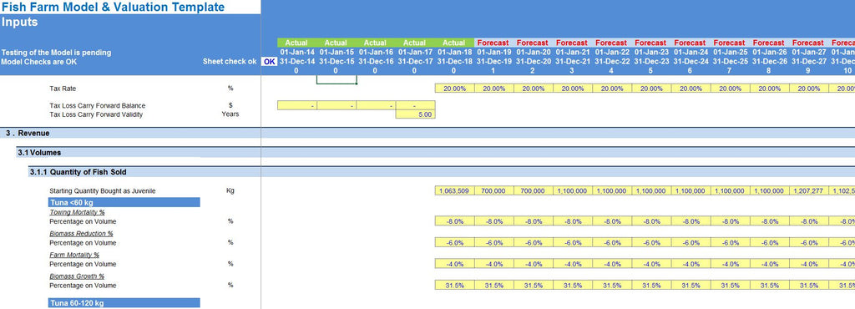This screenshot has height=309, width=855.
Task: Click the first -8.0% towing mortality cell
Action: click(455, 221)
